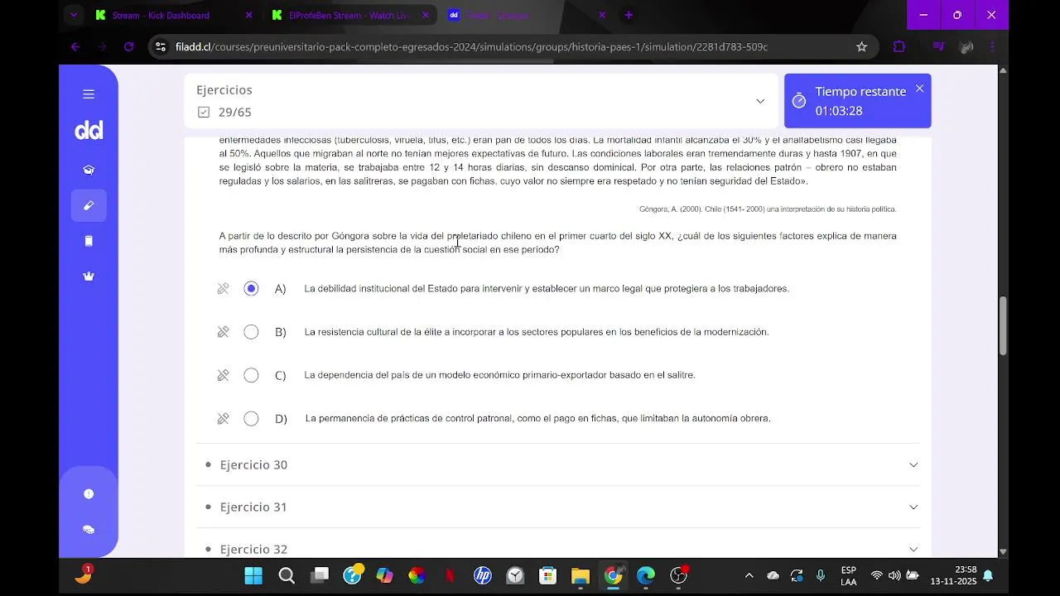1060x596 pixels.
Task: Select answer option B radio button
Action: coord(251,332)
